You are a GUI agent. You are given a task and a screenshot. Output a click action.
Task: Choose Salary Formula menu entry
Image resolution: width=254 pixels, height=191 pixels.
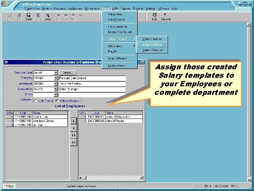tap(119, 20)
